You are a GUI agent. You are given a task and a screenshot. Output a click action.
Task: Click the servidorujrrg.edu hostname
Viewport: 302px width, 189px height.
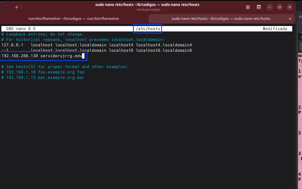[x=61, y=56]
